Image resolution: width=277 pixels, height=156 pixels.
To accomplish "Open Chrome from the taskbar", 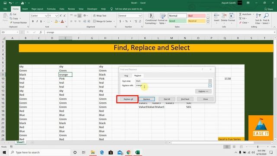I will pos(129,152).
